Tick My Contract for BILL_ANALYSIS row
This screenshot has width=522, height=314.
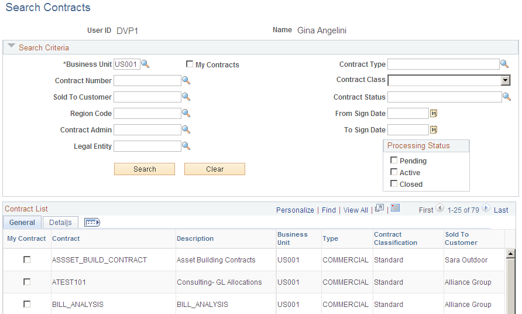tap(27, 304)
